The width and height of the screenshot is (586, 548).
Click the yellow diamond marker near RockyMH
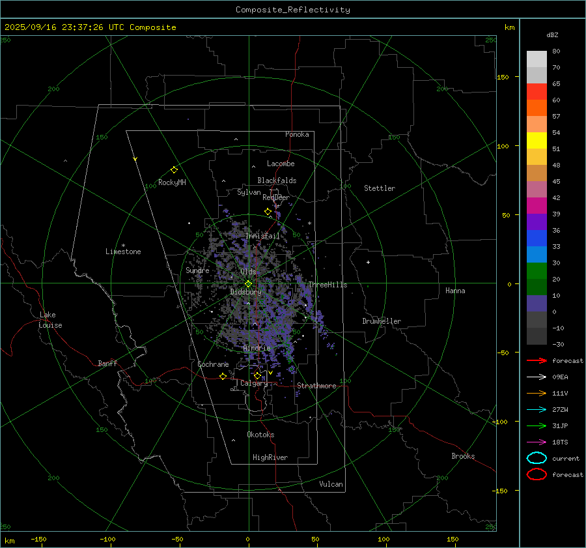[x=174, y=169]
